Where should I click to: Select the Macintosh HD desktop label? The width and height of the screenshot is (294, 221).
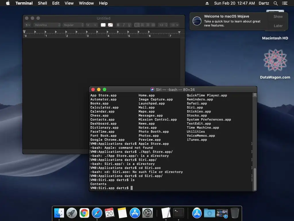pyautogui.click(x=275, y=38)
